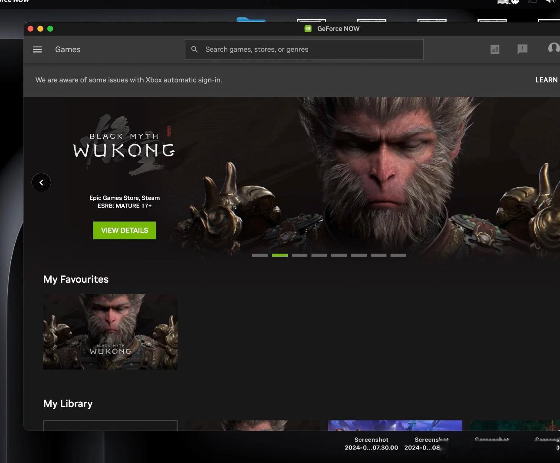
Task: Select desktop Screenshot 2024-0...07.30.00 file
Action: click(371, 443)
